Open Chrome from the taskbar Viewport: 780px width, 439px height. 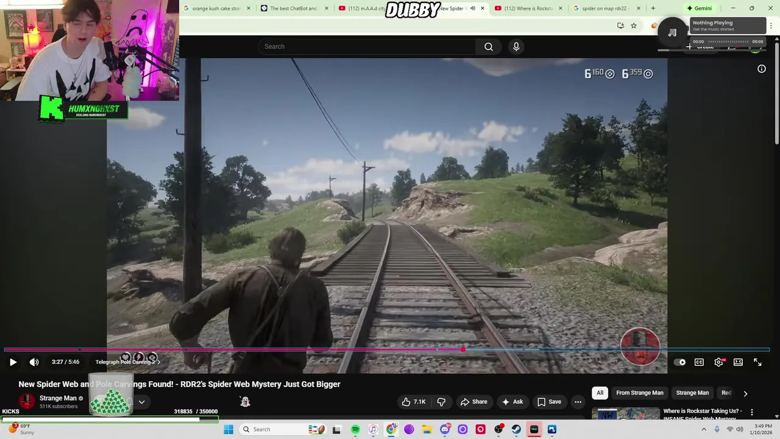pyautogui.click(x=391, y=429)
